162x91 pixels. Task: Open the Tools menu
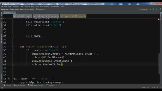click(37, 6)
